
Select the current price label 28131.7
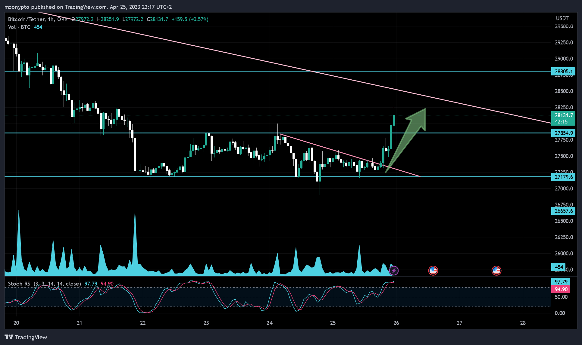(563, 118)
